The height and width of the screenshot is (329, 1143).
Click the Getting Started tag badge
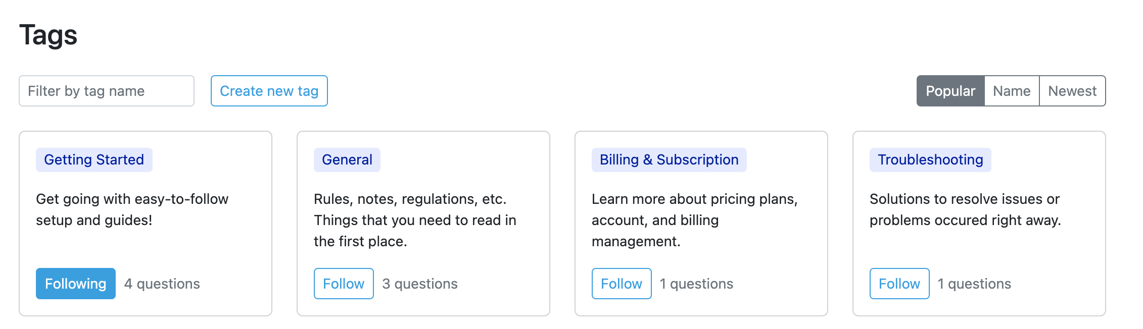(93, 159)
